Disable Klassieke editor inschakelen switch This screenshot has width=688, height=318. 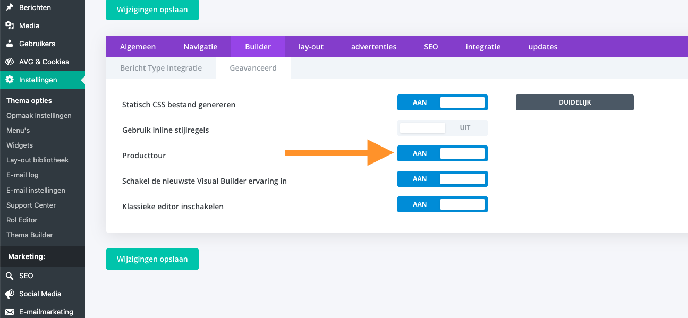[x=443, y=204]
